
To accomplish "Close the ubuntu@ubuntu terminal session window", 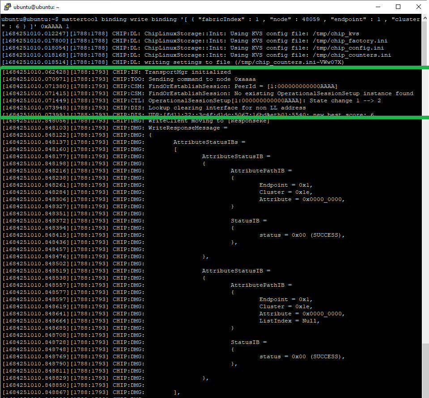I will click(419, 7).
